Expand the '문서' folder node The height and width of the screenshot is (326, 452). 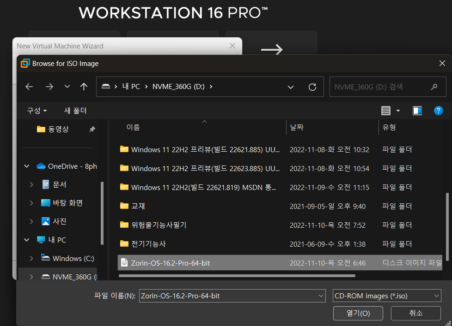click(31, 184)
